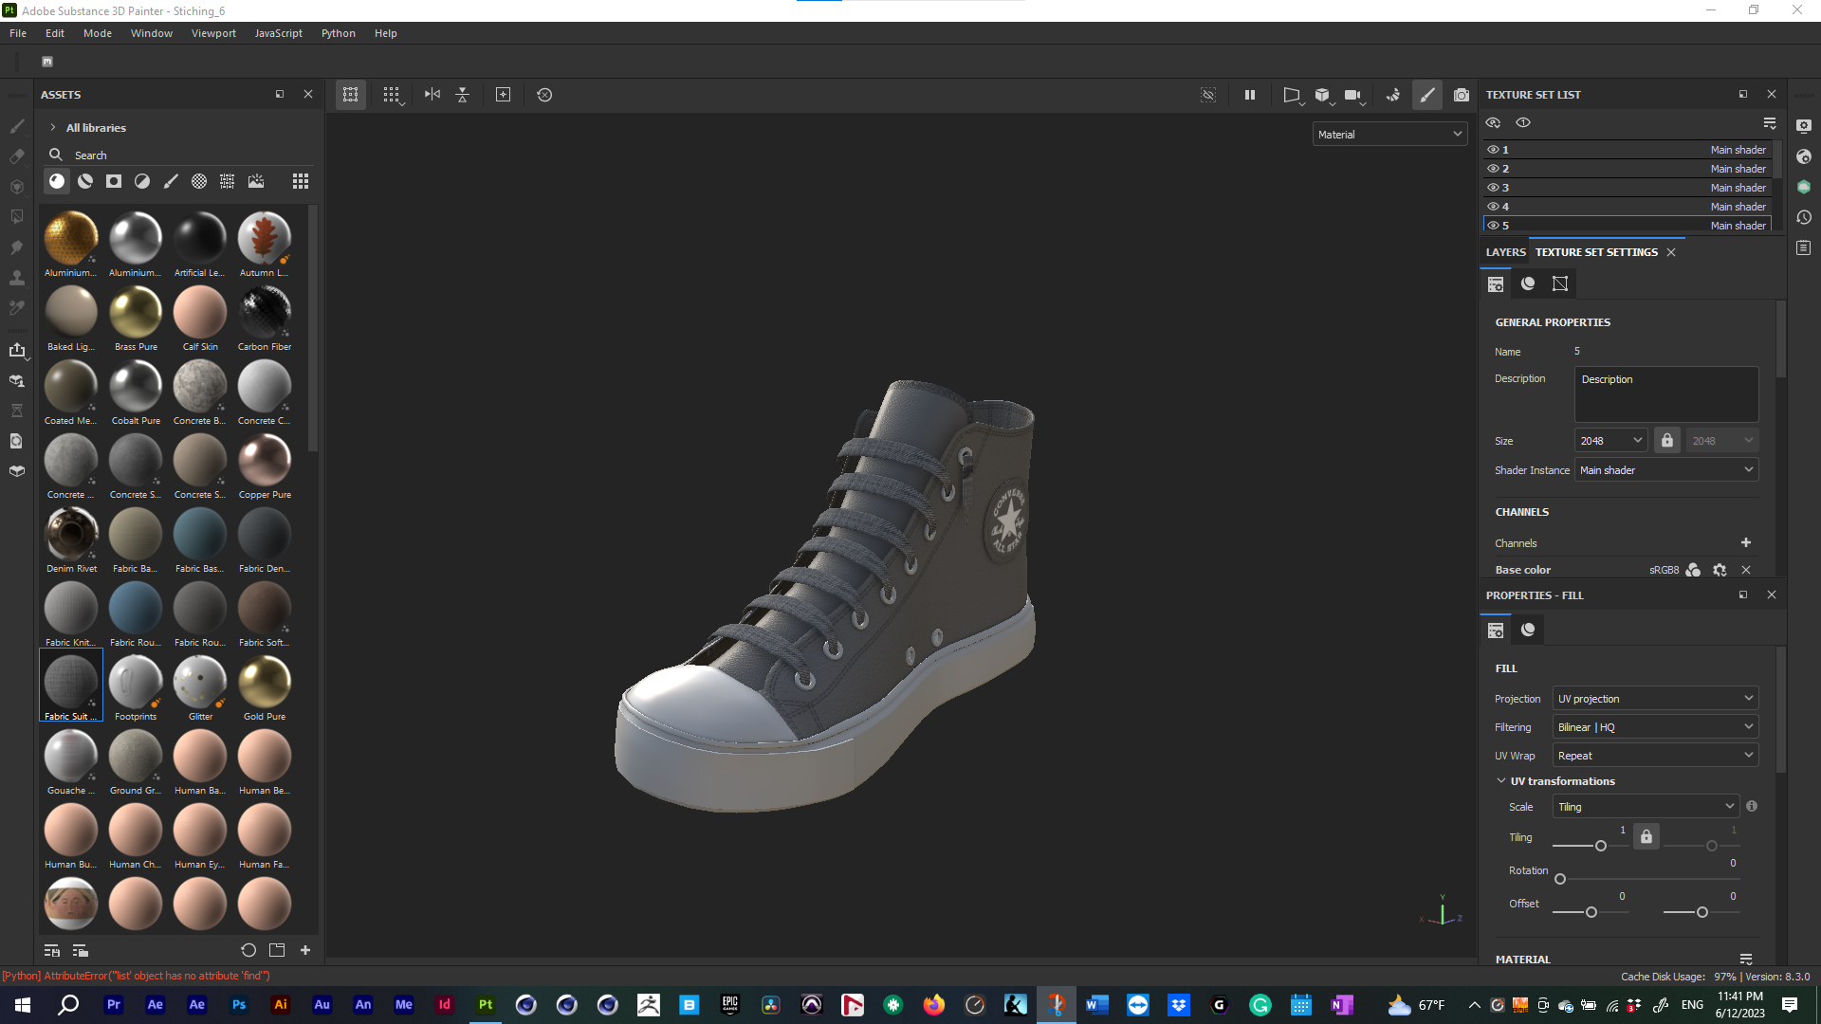Change the UV Wrap mode from Repeat

pyautogui.click(x=1654, y=755)
